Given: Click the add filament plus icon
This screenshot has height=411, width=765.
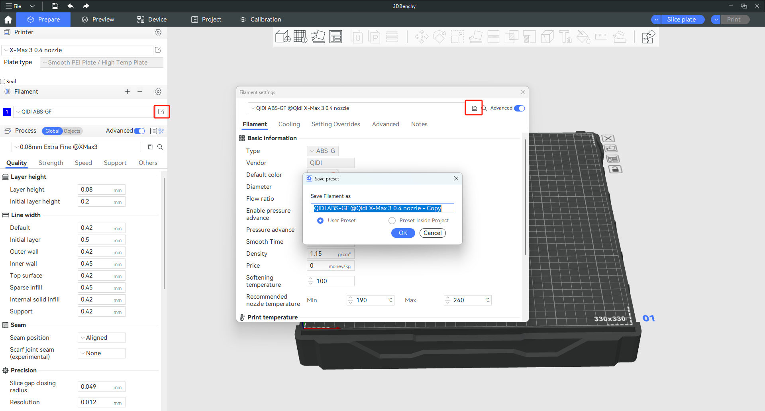Looking at the screenshot, I should (x=127, y=92).
